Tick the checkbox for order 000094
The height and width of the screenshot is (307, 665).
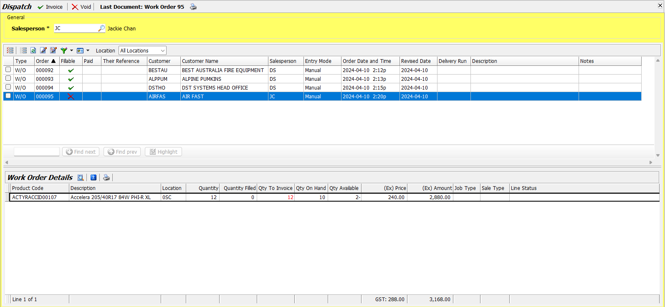pos(8,87)
